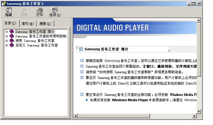
Task: Click book icon beside 布局和控制 topic
Action: pos(12,36)
